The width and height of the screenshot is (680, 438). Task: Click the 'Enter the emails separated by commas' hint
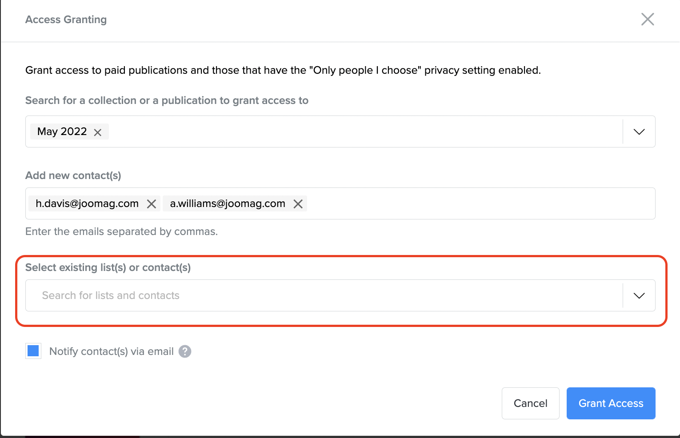click(121, 231)
